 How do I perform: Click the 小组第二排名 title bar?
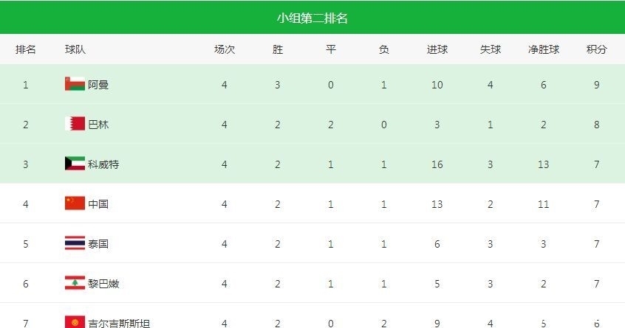tap(312, 18)
